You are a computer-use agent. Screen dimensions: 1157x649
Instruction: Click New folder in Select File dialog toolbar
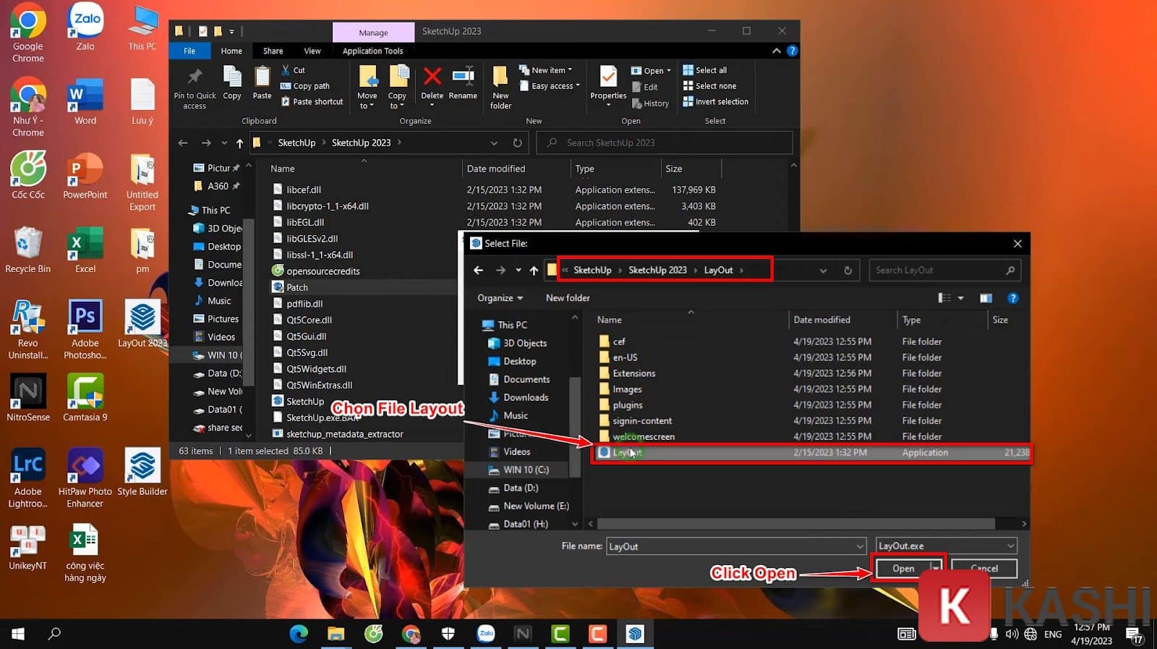(568, 298)
